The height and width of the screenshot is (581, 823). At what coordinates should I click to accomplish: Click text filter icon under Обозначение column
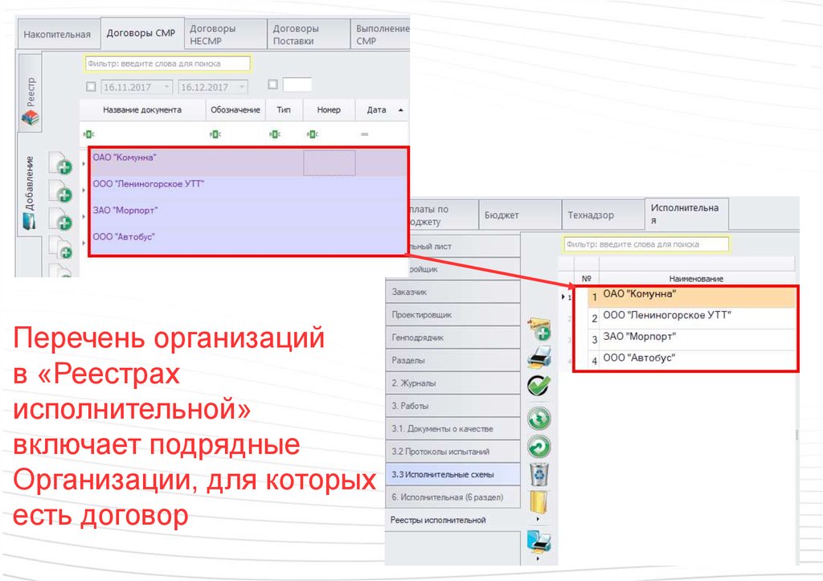point(215,134)
